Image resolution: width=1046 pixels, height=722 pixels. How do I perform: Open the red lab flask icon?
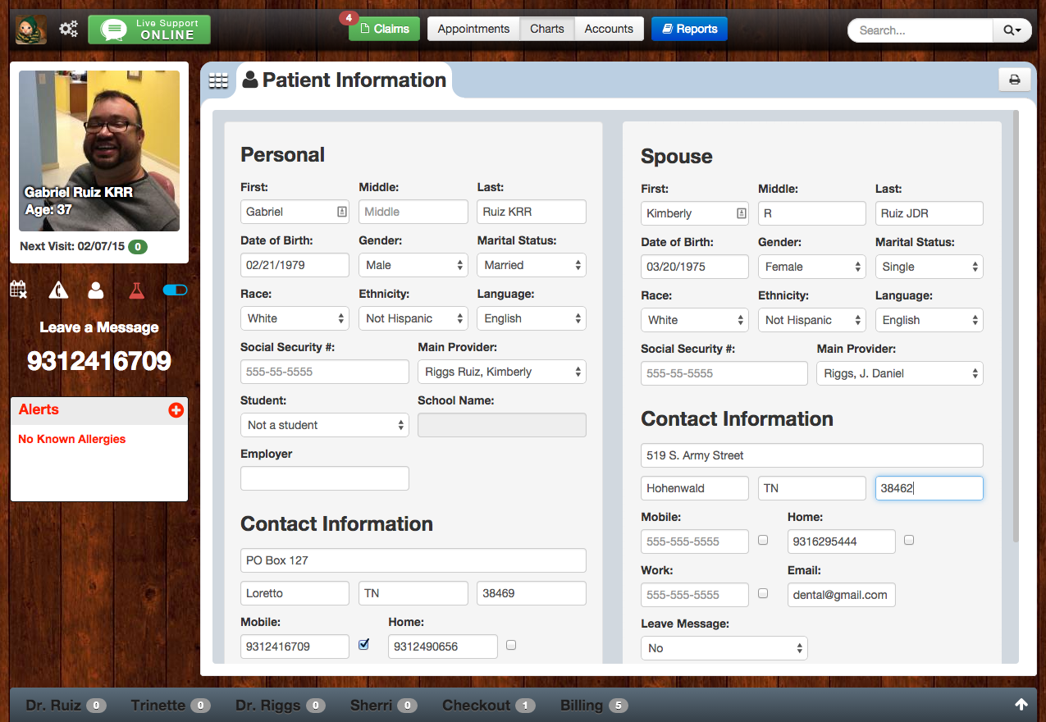pyautogui.click(x=136, y=290)
